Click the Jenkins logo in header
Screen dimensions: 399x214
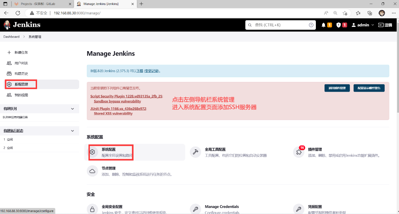click(22, 25)
